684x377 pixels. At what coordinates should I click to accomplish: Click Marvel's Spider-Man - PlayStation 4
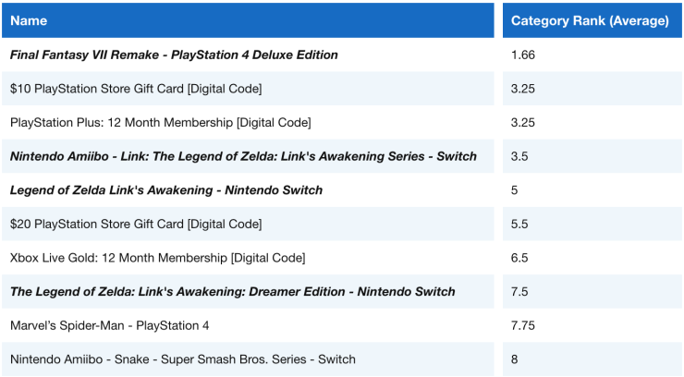click(x=109, y=325)
